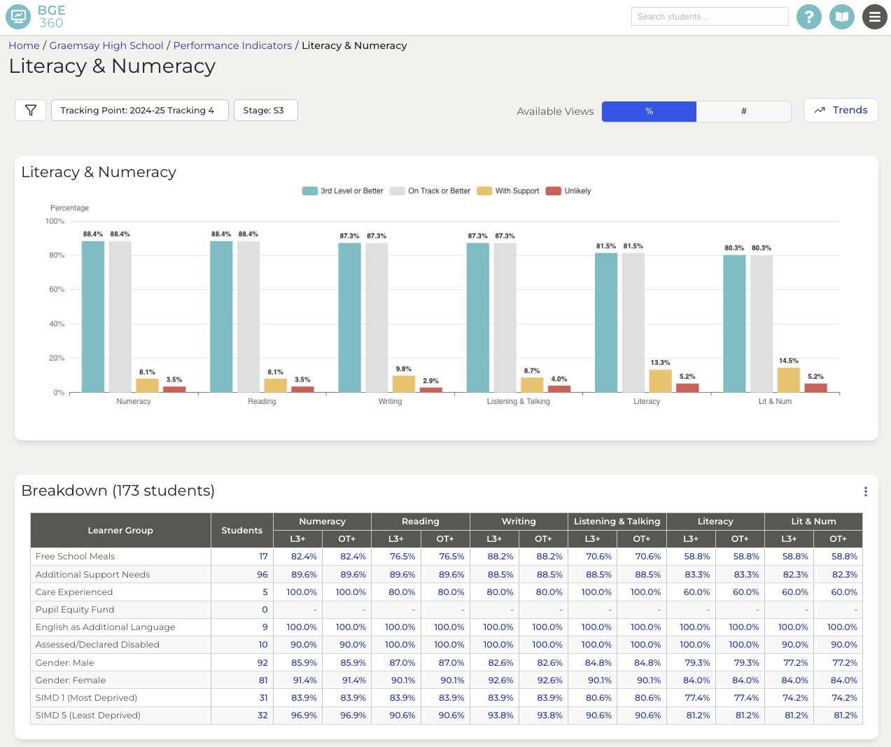The height and width of the screenshot is (747, 891).
Task: Open the Breakdown table kebab menu
Action: click(865, 491)
